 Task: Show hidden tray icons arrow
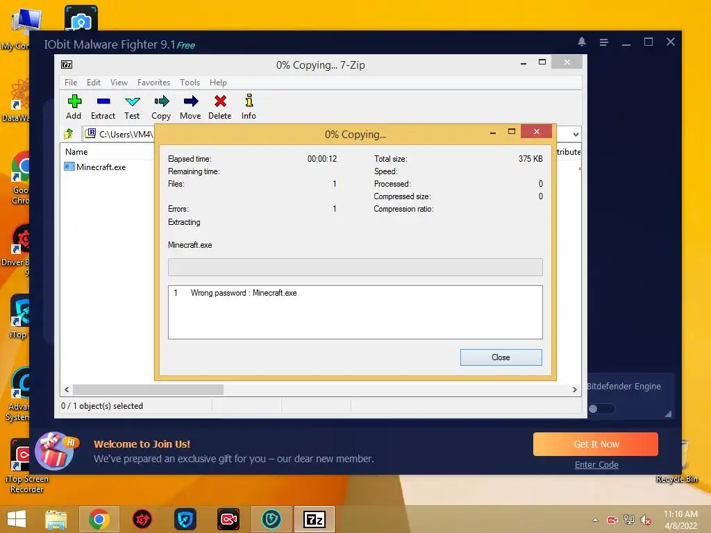coord(595,520)
